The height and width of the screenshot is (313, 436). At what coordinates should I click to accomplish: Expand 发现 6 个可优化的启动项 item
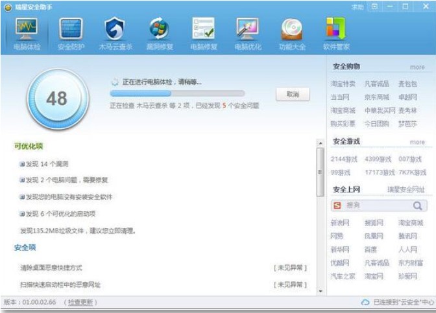22,214
